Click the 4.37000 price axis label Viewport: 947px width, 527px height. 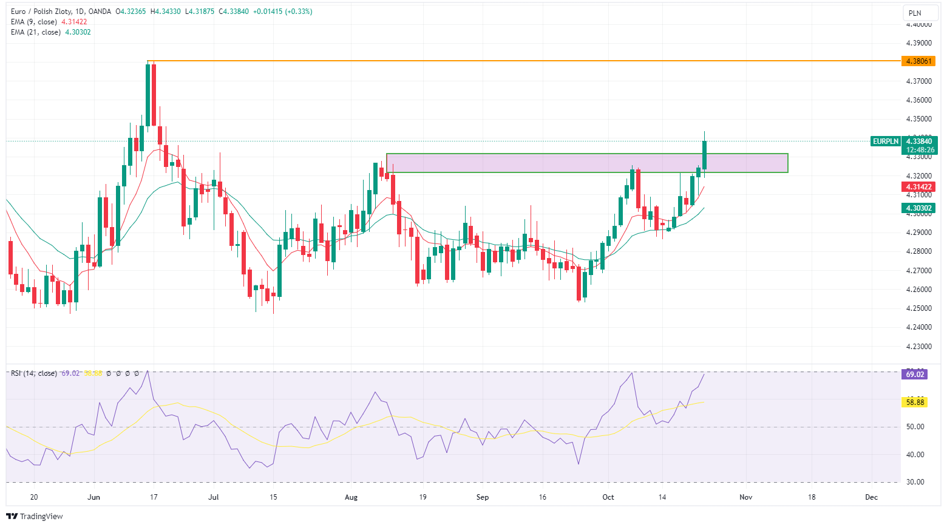[918, 81]
